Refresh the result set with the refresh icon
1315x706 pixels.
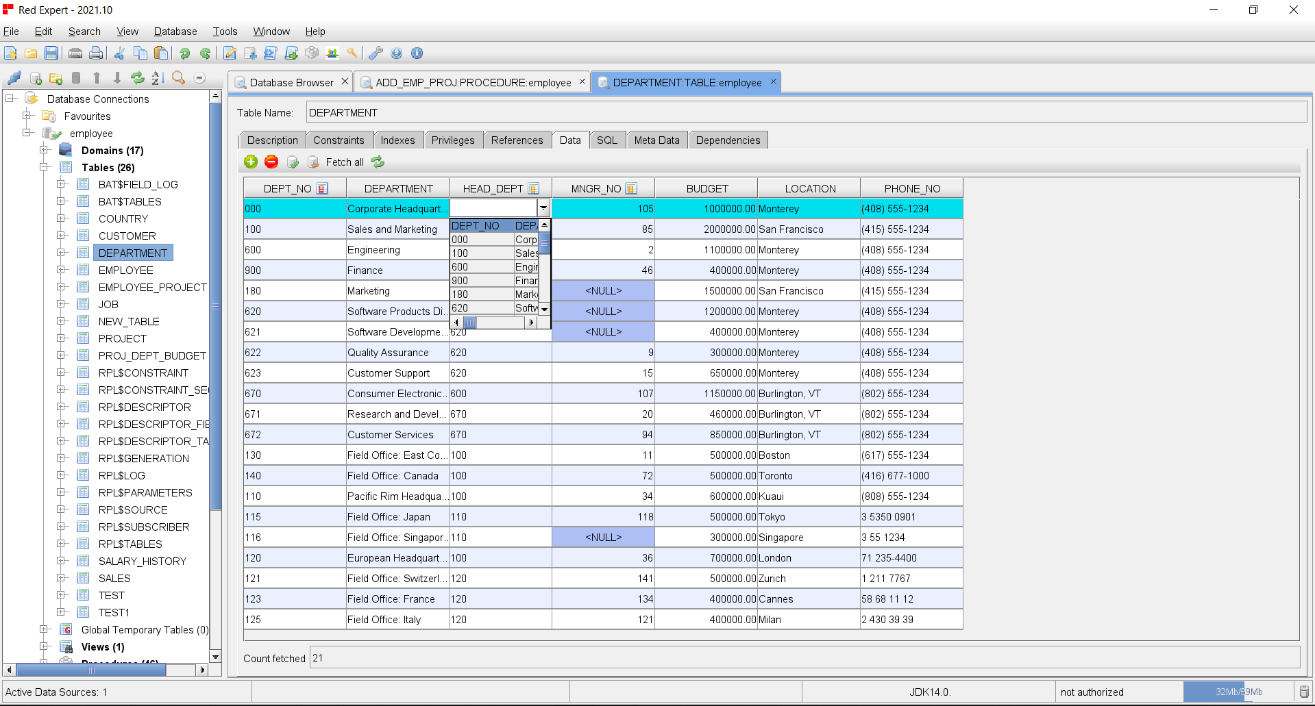click(x=378, y=162)
